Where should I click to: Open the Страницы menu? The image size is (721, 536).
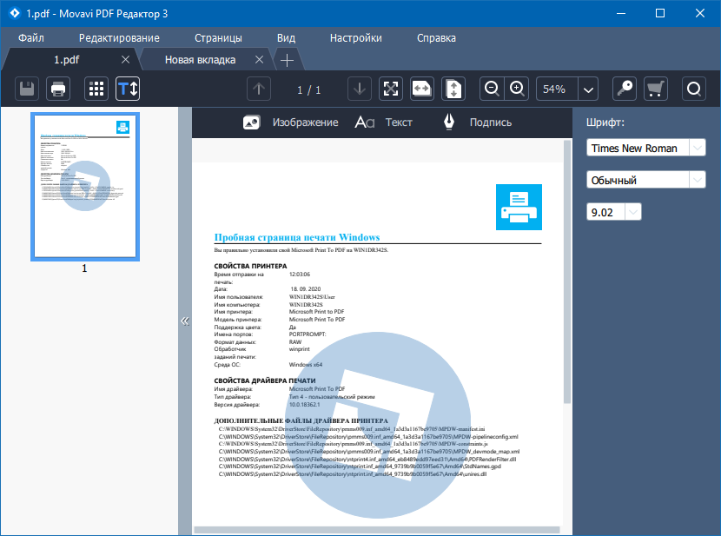tap(218, 37)
